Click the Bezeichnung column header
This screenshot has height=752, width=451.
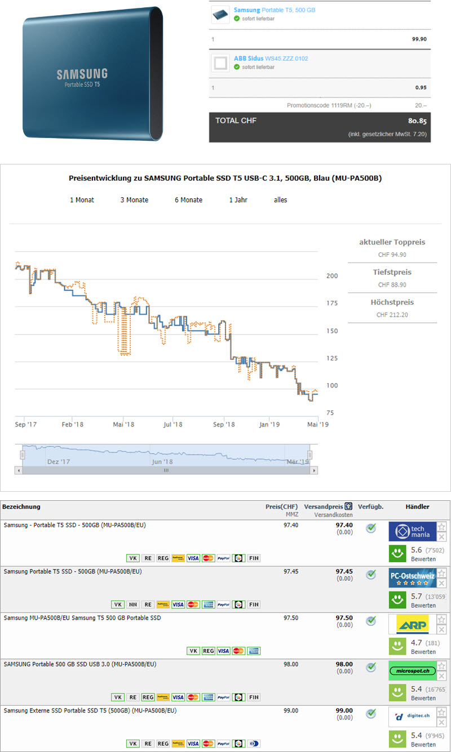tap(21, 507)
